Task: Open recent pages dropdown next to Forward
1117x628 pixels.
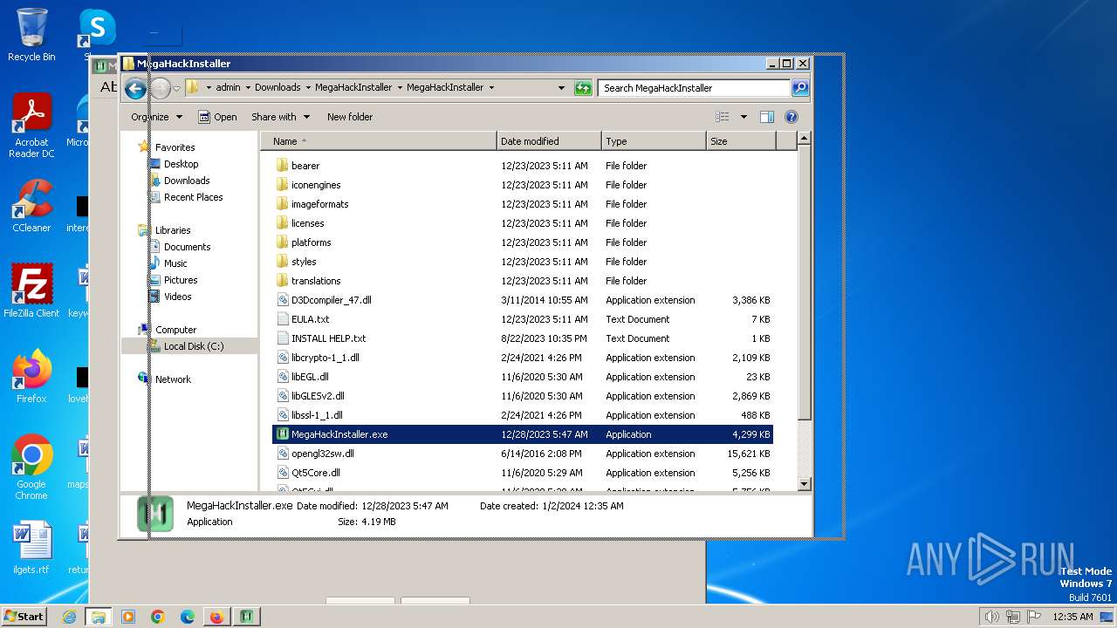Action: click(x=177, y=88)
